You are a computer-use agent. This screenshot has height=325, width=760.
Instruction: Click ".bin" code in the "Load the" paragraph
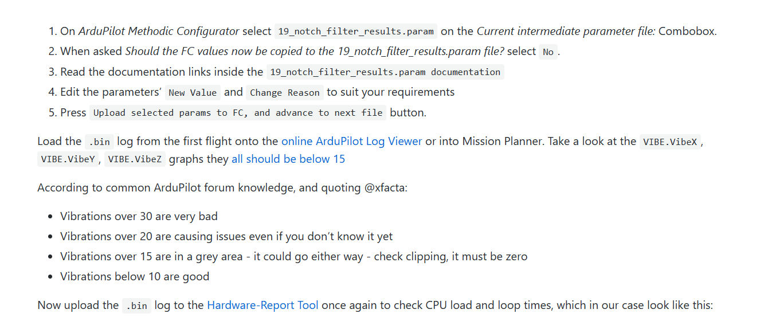(x=99, y=142)
